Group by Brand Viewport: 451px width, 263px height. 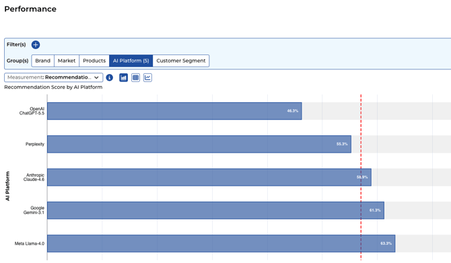[x=43, y=61]
